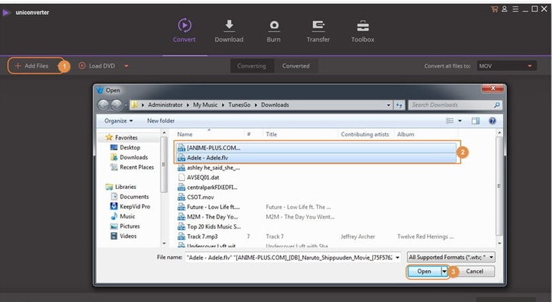The image size is (552, 302).
Task: Select the Future - Low Life ft. file
Action: (209, 207)
